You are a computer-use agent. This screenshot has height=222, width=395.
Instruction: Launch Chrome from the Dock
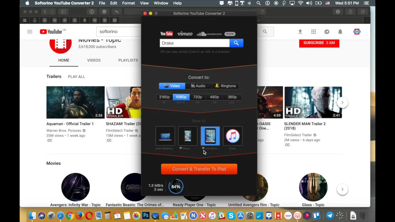(x=70, y=216)
